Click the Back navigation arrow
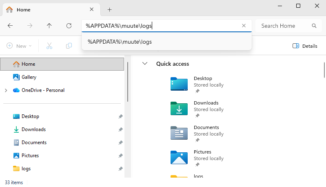This screenshot has width=326, height=187. point(10,26)
